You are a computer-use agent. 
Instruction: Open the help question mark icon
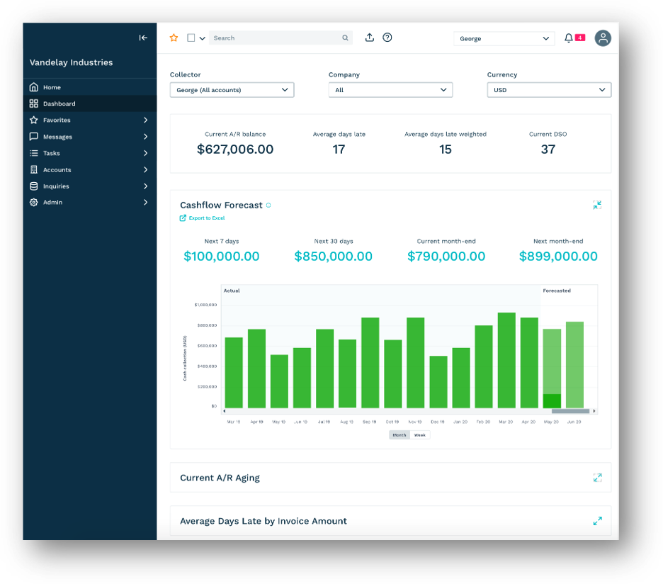(387, 38)
